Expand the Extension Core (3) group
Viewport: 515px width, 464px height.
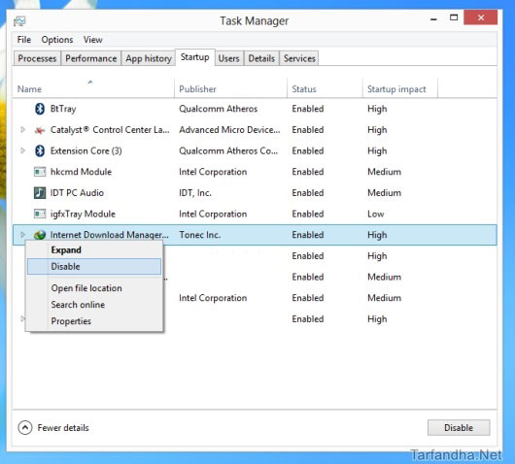22,150
